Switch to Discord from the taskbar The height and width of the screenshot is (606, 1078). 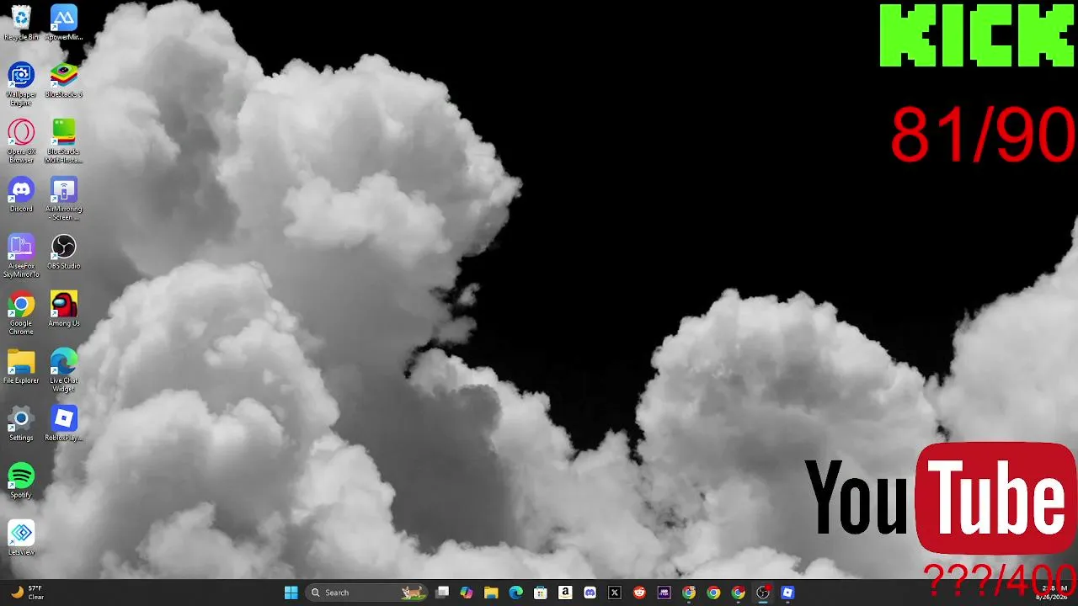point(590,593)
